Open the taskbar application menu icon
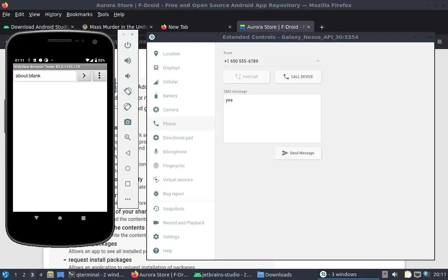 [x=6, y=275]
